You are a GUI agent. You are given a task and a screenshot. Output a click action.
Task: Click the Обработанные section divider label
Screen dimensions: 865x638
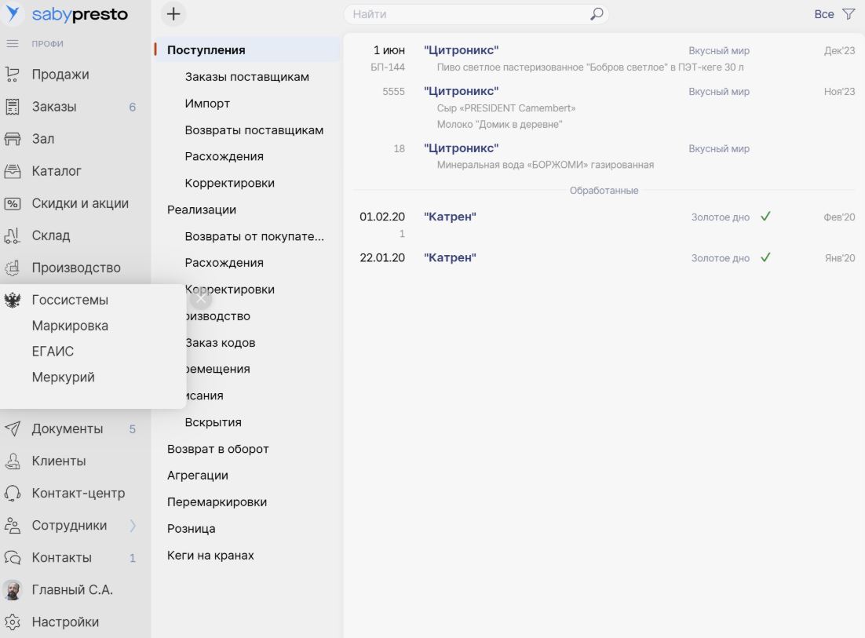pos(604,190)
